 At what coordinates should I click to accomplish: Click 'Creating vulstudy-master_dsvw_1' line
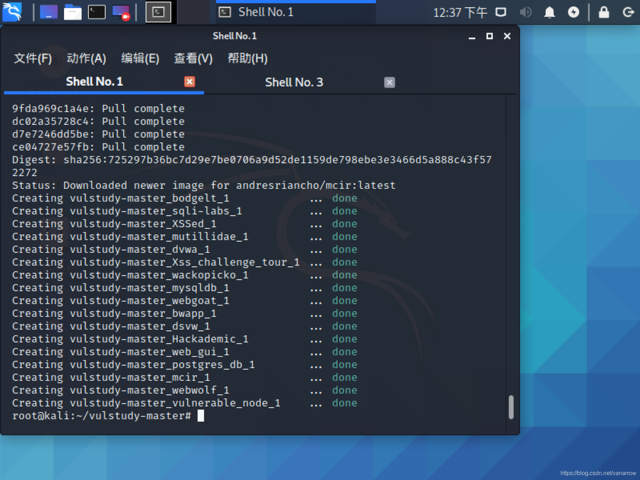[x=184, y=326]
